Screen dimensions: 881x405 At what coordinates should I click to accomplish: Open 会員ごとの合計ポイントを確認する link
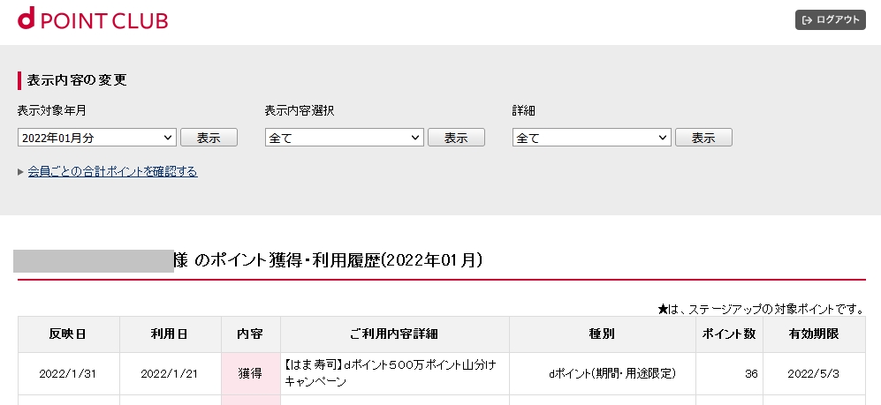tap(112, 171)
